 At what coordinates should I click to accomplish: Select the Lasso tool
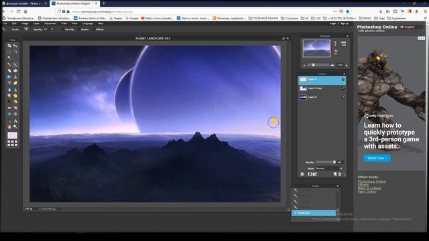(x=15, y=52)
